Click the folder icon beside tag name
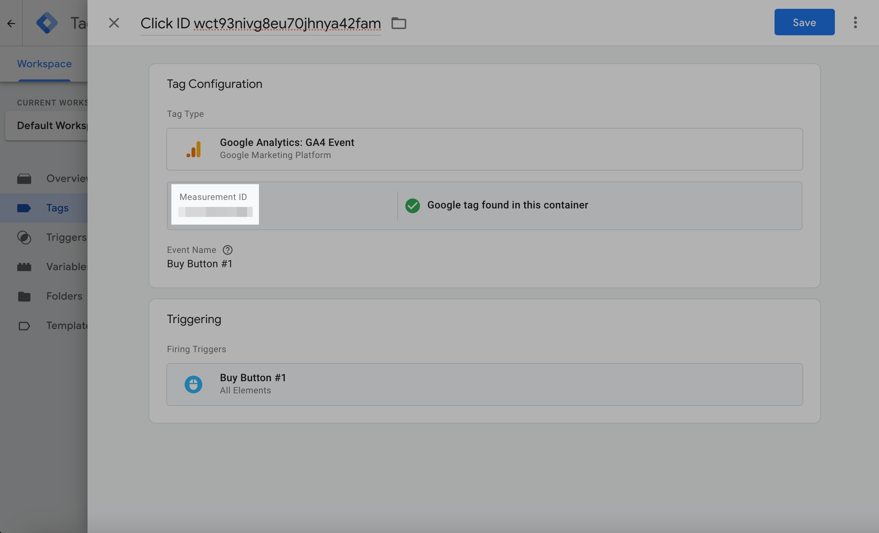This screenshot has width=879, height=533. coord(399,23)
